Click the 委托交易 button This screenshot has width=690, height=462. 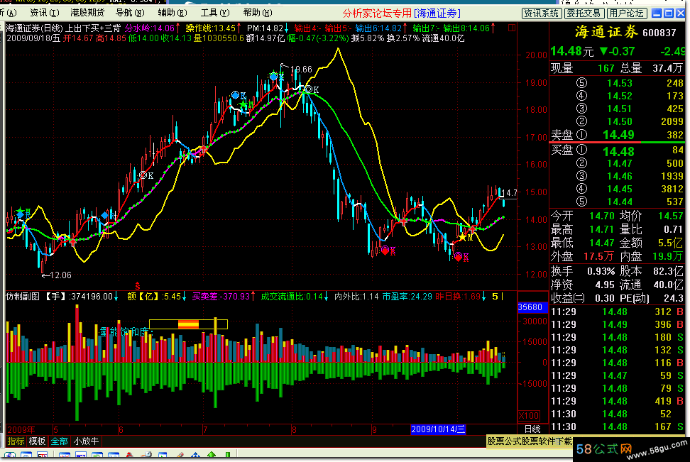pyautogui.click(x=584, y=13)
